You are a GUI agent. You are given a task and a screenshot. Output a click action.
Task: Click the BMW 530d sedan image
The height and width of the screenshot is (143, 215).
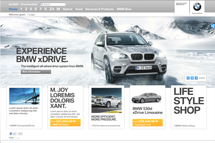[146, 98]
